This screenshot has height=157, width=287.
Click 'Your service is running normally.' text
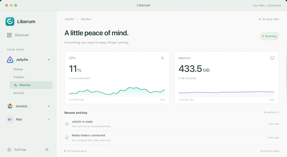click(91, 126)
